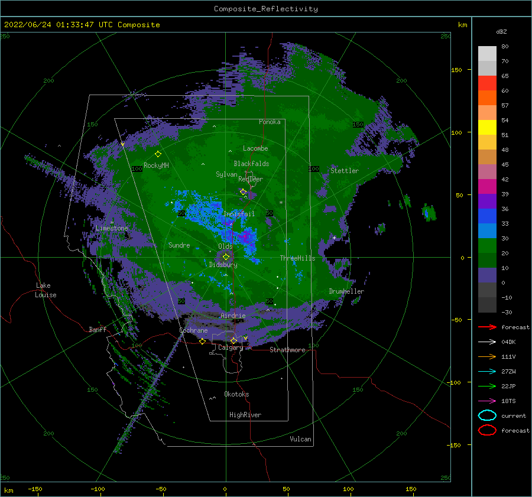
Task: Click the dBZ legend heading
Action: pos(501,32)
